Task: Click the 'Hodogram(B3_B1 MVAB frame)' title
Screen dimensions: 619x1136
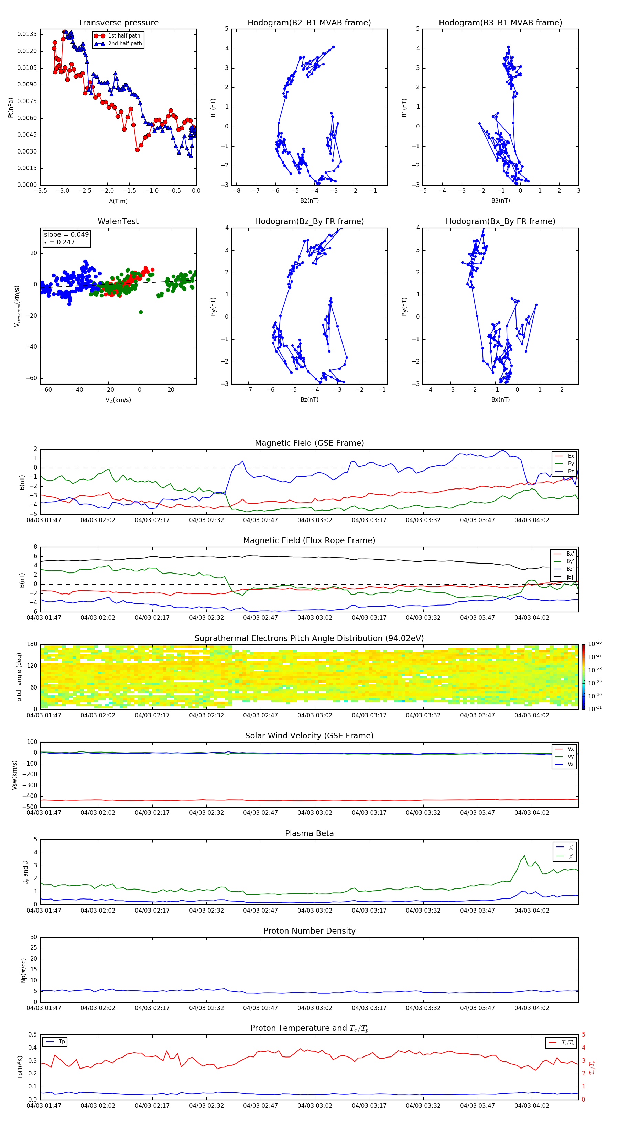Action: point(500,22)
